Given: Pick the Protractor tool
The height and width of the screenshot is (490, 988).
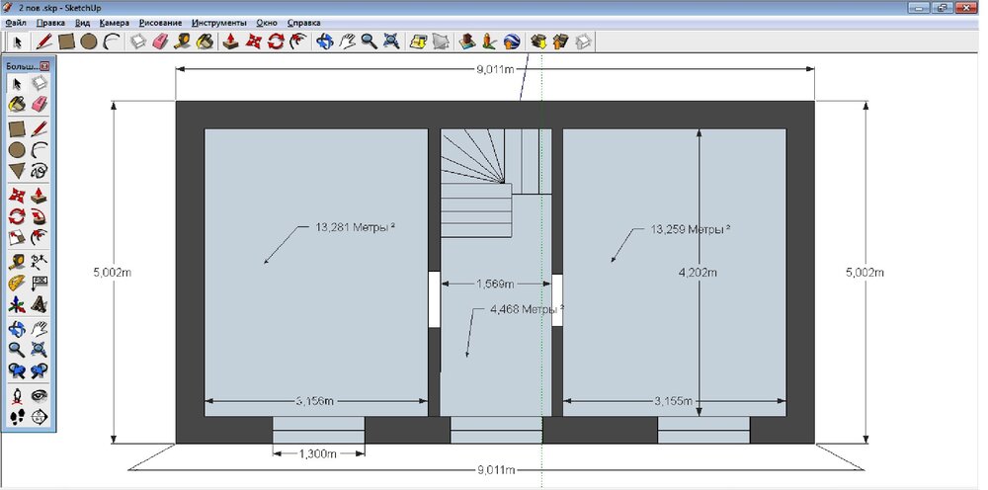Looking at the screenshot, I should [17, 282].
